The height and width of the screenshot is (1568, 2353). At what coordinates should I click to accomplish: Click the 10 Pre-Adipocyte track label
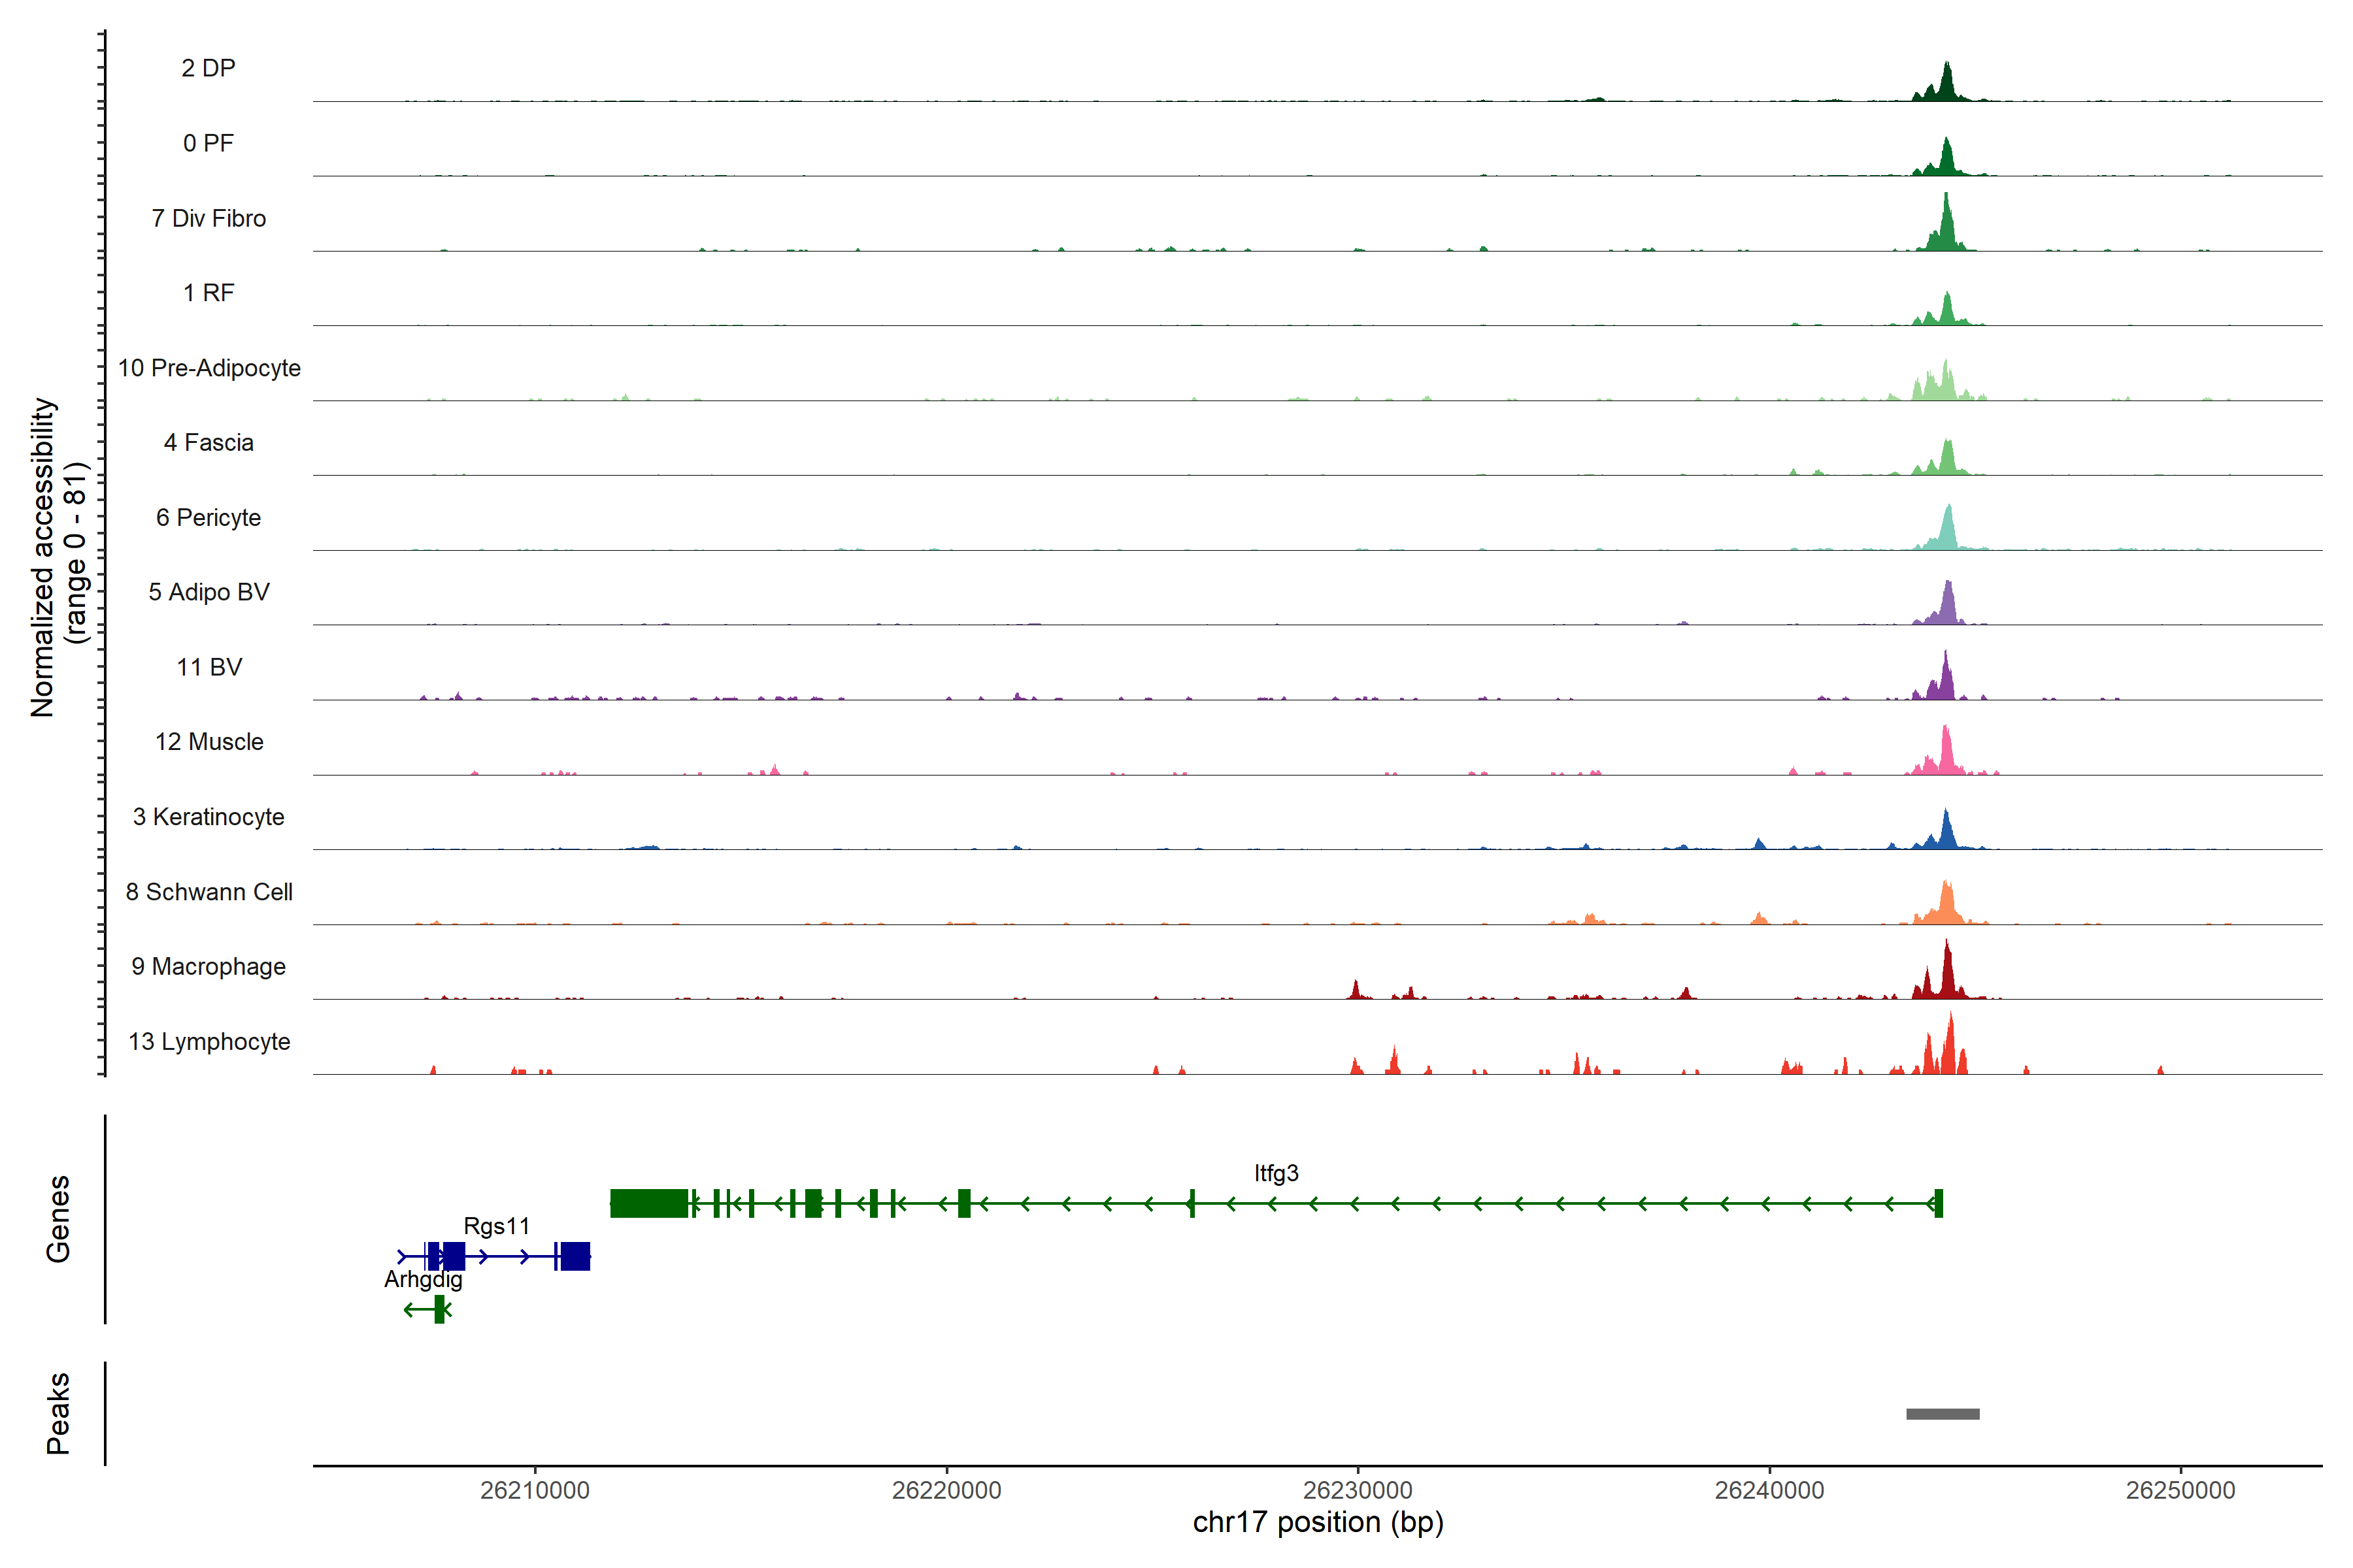pos(209,368)
